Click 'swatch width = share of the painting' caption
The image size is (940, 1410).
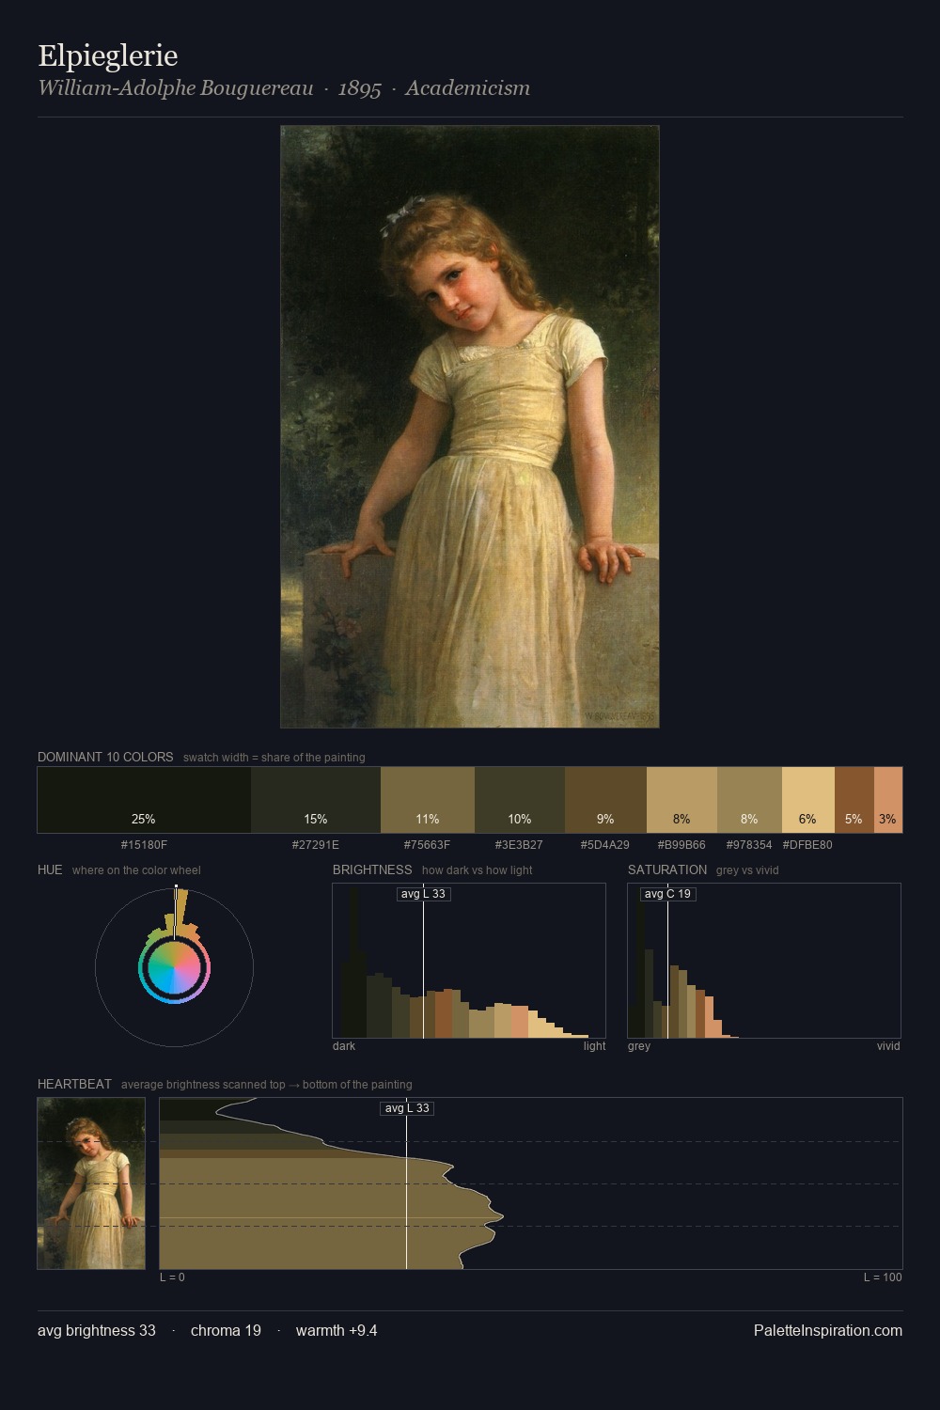click(274, 758)
